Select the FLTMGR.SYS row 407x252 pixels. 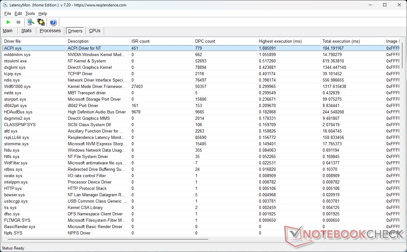pyautogui.click(x=201, y=220)
